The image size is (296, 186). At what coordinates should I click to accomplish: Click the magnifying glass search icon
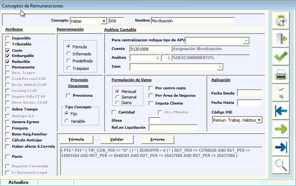(280, 164)
